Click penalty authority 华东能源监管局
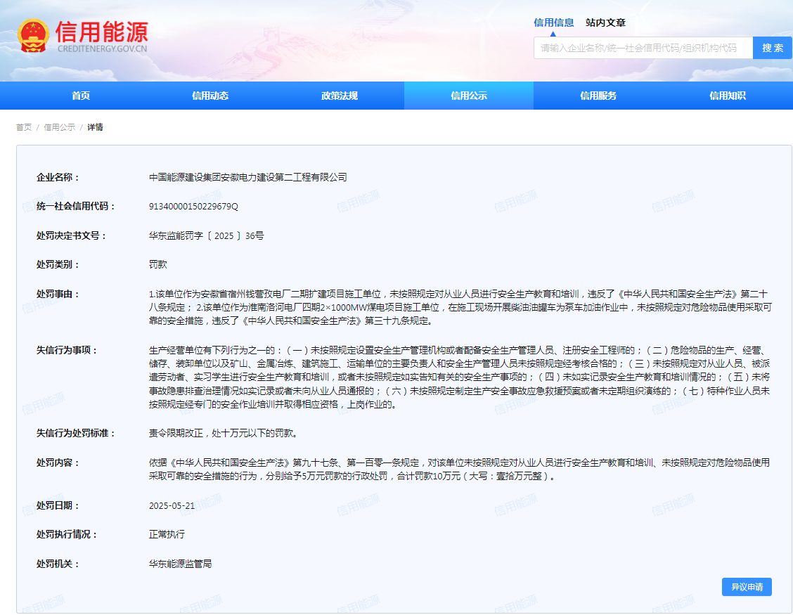This screenshot has height=615, width=793. 180,564
